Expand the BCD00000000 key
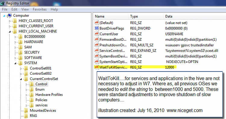The image size is (226, 119). point(15,37)
